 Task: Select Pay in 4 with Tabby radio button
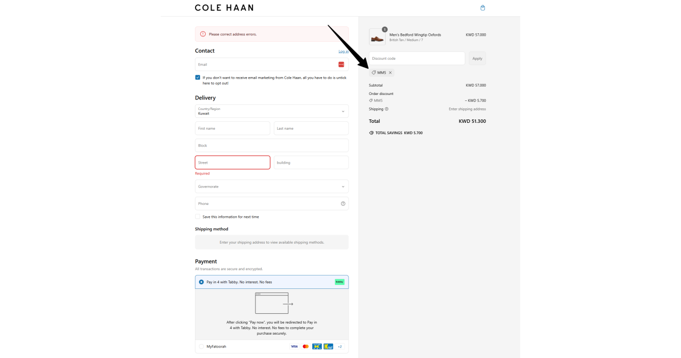[201, 282]
